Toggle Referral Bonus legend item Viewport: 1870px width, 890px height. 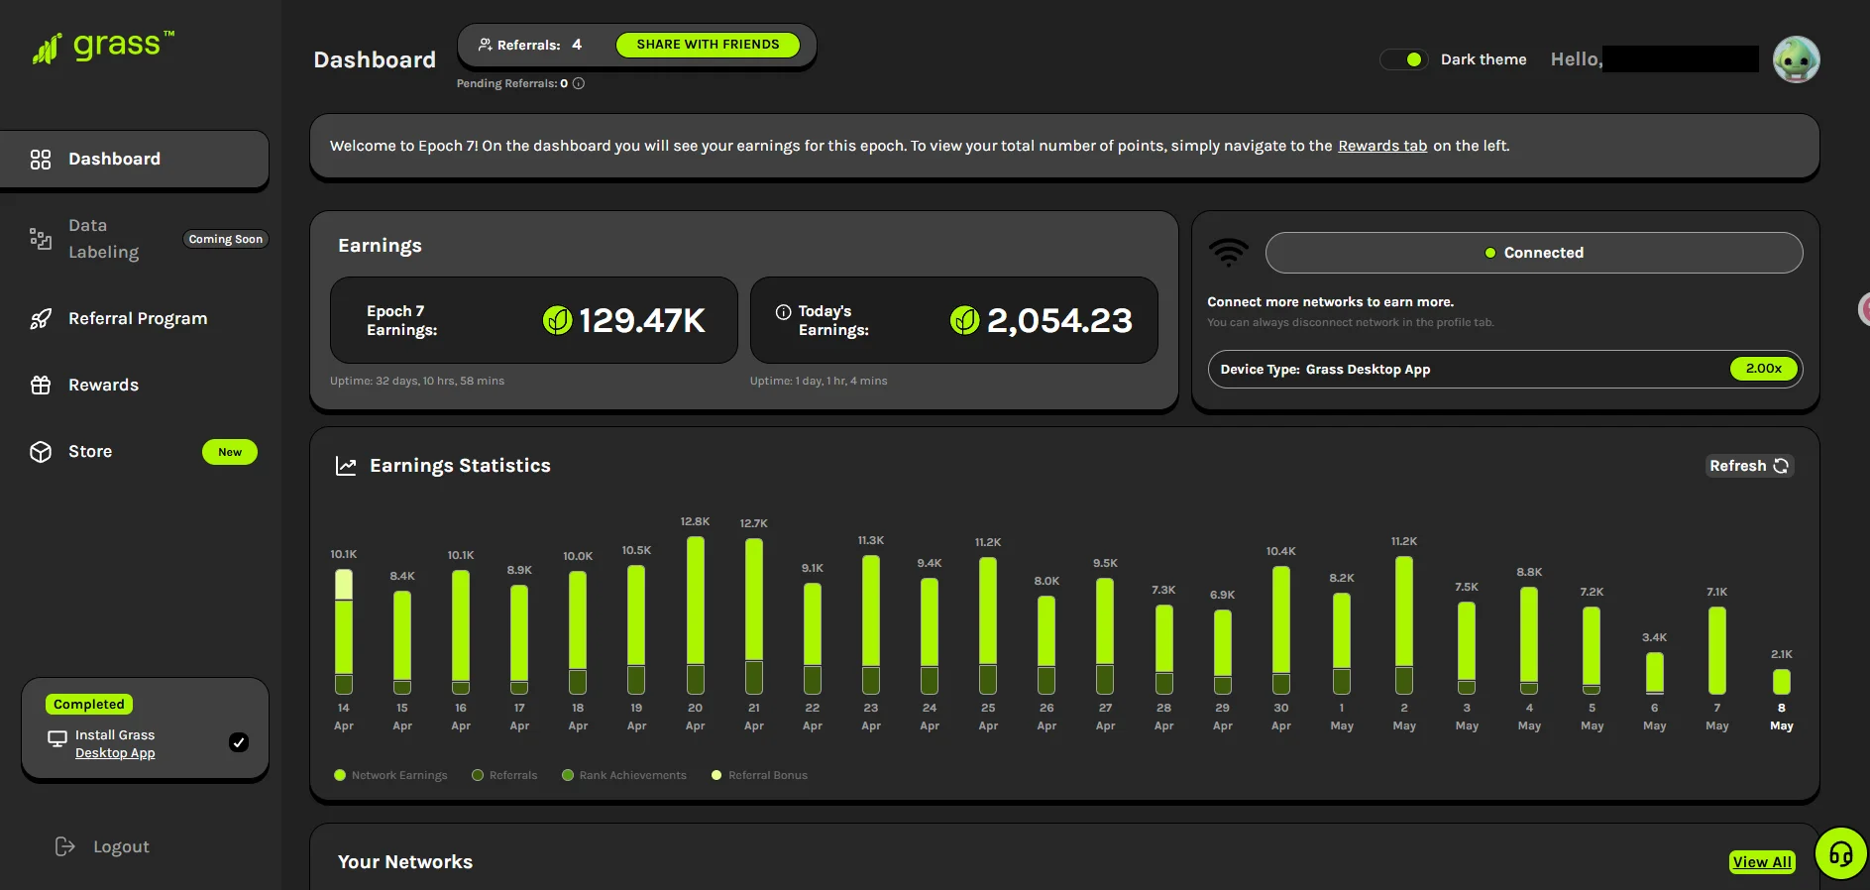759,775
